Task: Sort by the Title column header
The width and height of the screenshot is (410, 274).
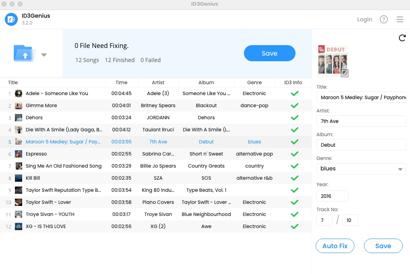Action: point(13,83)
